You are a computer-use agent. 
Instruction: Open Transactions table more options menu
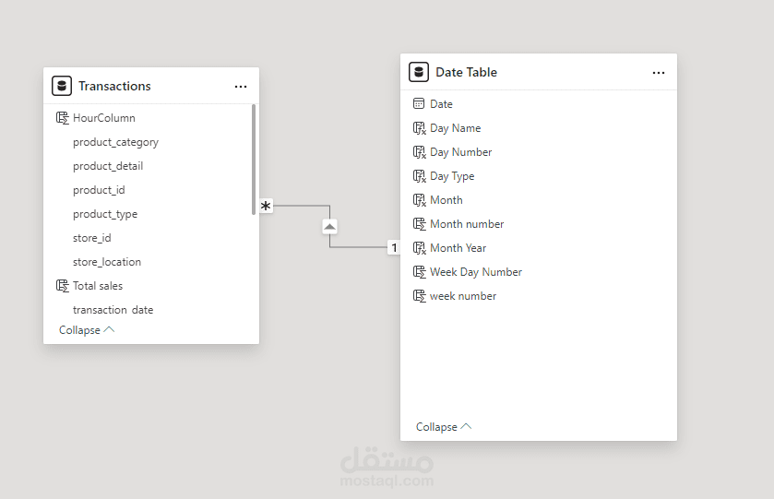[x=241, y=87]
